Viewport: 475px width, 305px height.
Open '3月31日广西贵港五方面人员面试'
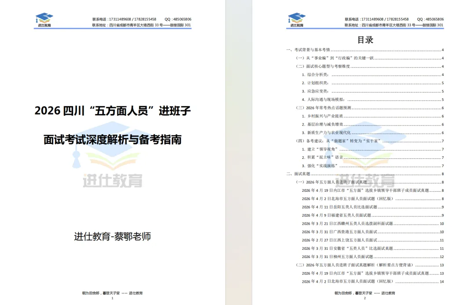tap(373, 232)
